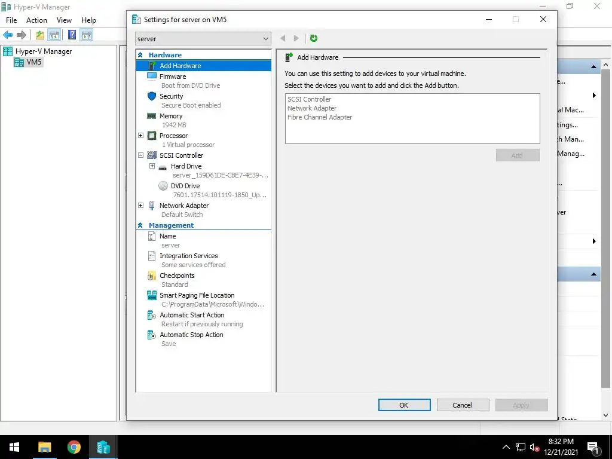Collapse the SCSI Controller node
Screen dimensions: 612x459
[x=141, y=155]
